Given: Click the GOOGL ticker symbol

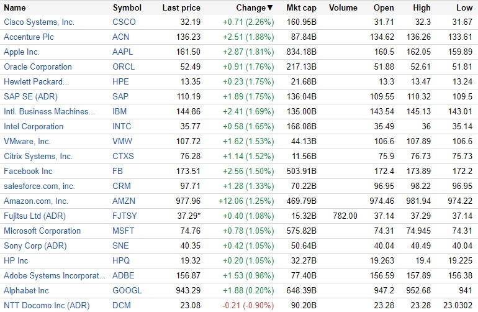Looking at the screenshot, I should pos(127,290).
